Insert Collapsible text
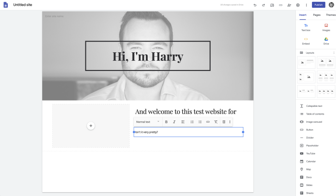Screen dimensions: 336x196 tap(314, 106)
